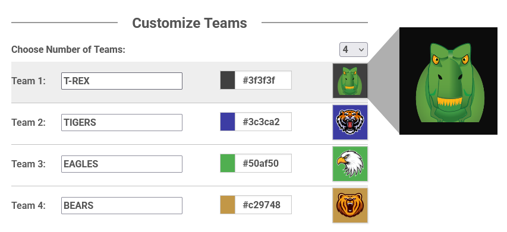This screenshot has width=507, height=232.
Task: Choose the Eagles mascot icon
Action: coord(350,164)
